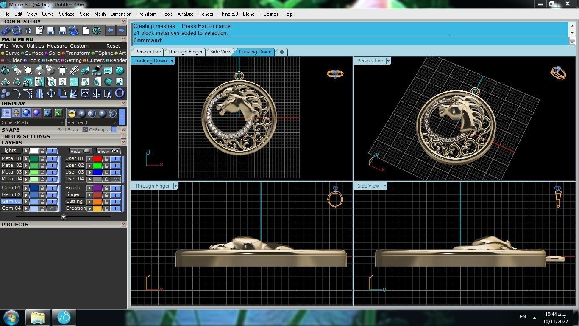This screenshot has width=579, height=326.
Task: Click the blue ring icon in tool row
Action: coord(120,93)
